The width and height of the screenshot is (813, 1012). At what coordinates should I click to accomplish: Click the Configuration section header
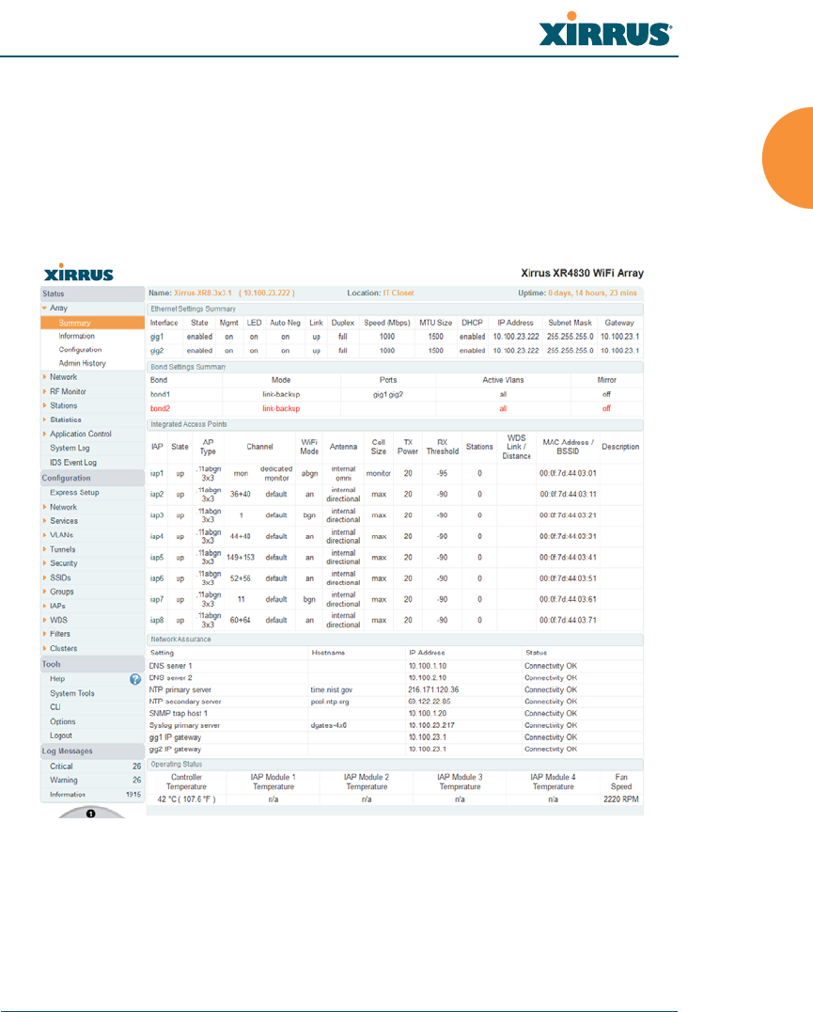pyautogui.click(x=92, y=478)
